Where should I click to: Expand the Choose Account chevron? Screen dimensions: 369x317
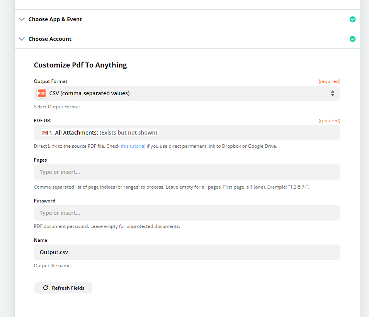(x=22, y=39)
